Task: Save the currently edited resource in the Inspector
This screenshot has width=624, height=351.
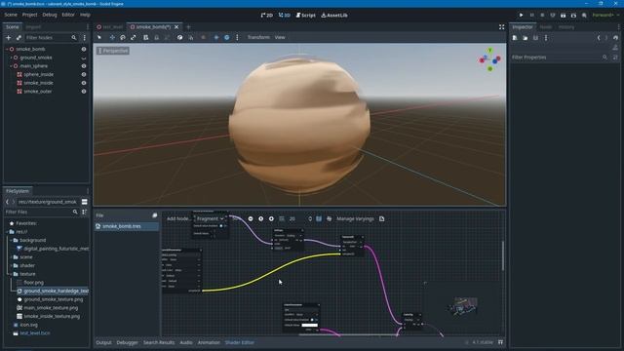Action: [x=535, y=38]
